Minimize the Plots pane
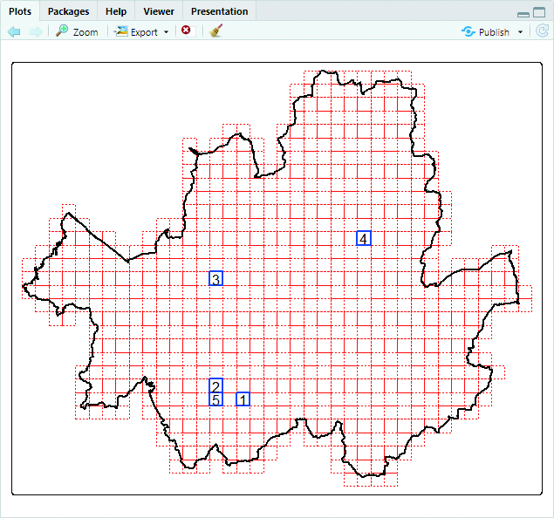This screenshot has height=518, width=554. [x=523, y=13]
